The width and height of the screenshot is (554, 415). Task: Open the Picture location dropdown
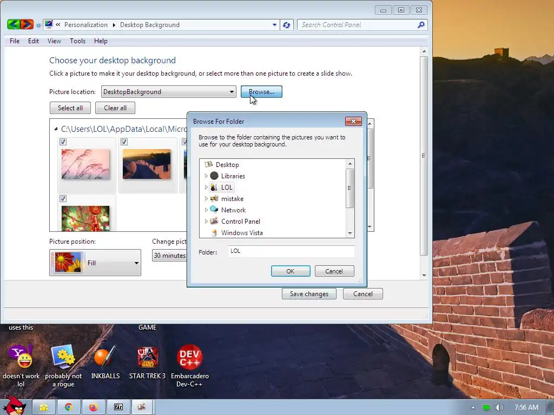point(169,92)
